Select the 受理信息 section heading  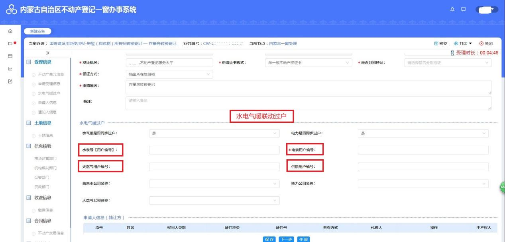coord(43,62)
